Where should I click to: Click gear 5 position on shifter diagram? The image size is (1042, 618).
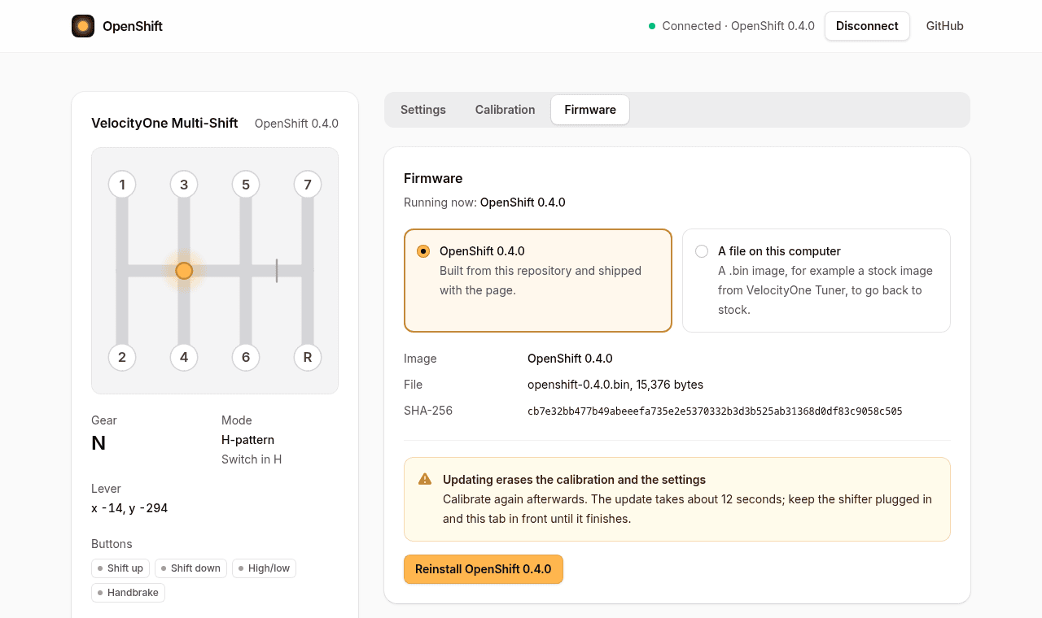tap(246, 185)
